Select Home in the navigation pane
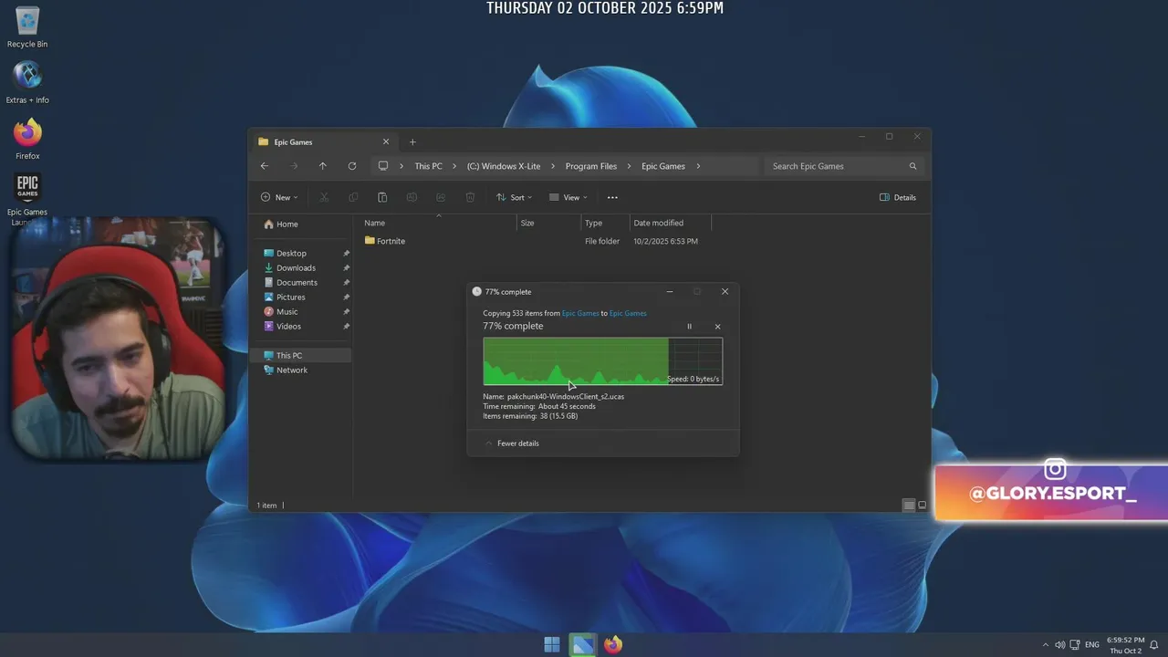 click(x=287, y=224)
